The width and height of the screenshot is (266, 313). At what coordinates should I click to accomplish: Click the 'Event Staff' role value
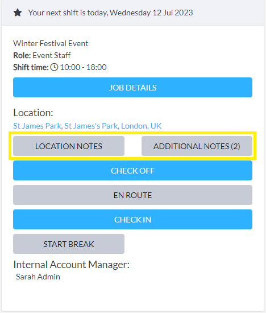tap(52, 55)
